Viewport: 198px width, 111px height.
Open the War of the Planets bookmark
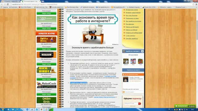pyautogui.click(x=26, y=7)
